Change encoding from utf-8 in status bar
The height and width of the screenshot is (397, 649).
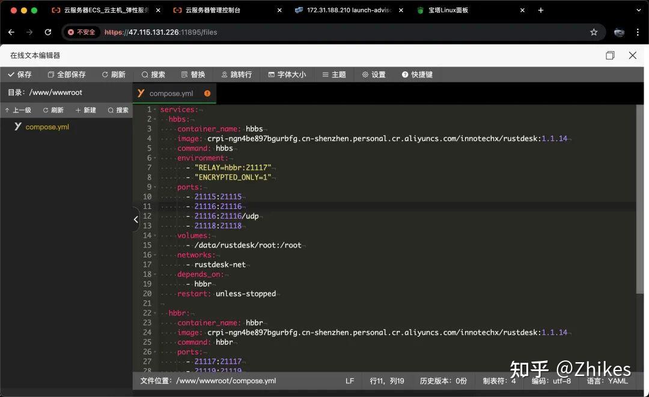point(551,381)
